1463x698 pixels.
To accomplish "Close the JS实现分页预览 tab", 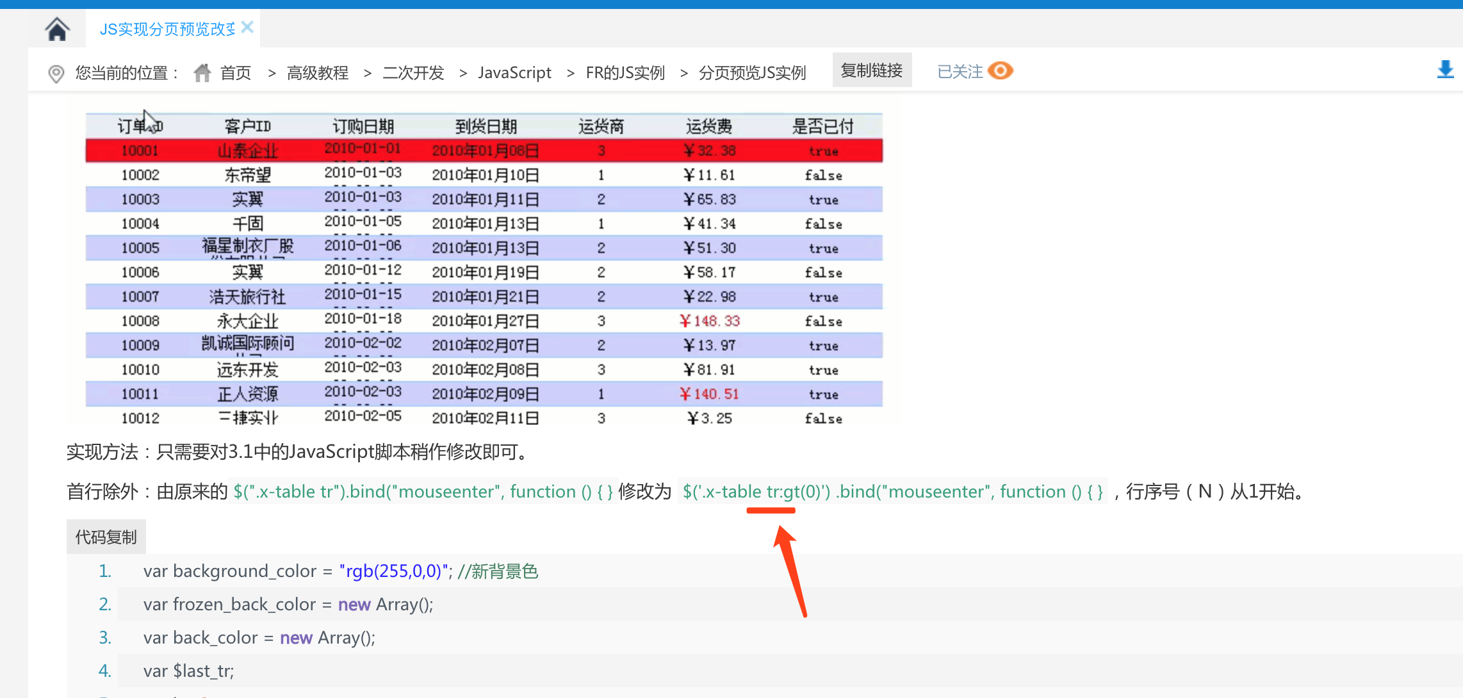I will click(248, 27).
